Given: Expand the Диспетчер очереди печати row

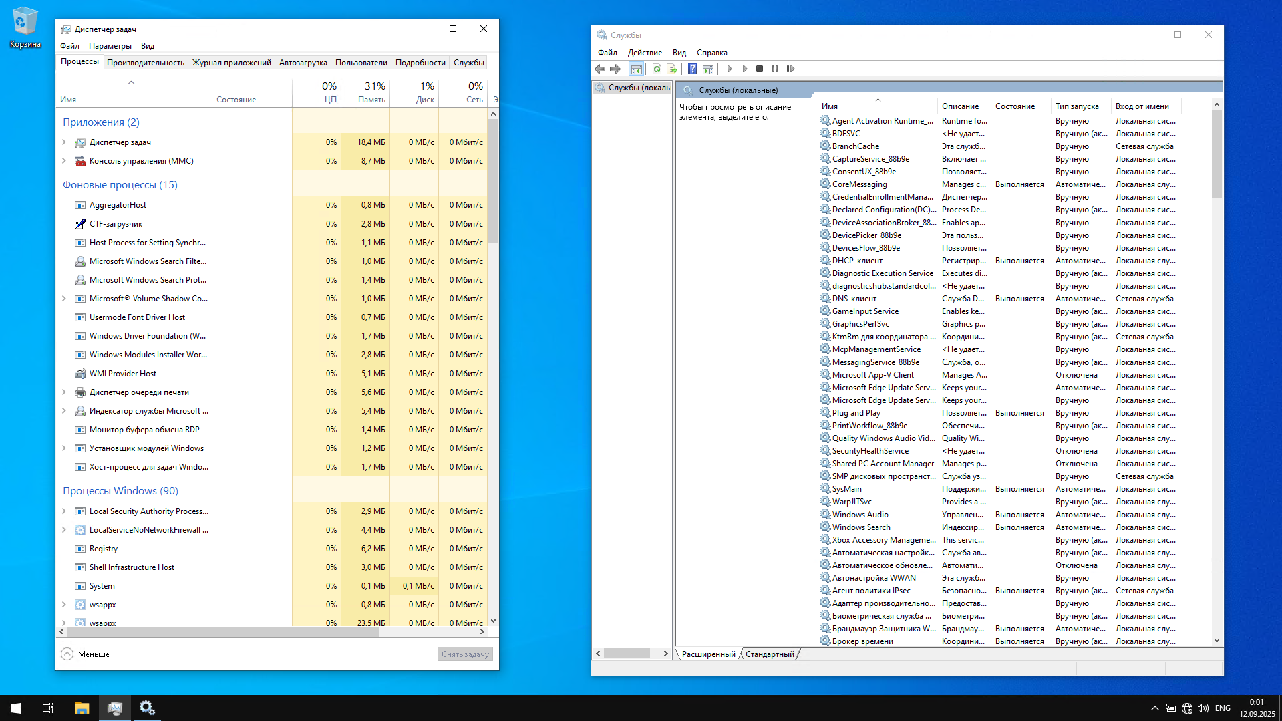Looking at the screenshot, I should click(x=64, y=392).
